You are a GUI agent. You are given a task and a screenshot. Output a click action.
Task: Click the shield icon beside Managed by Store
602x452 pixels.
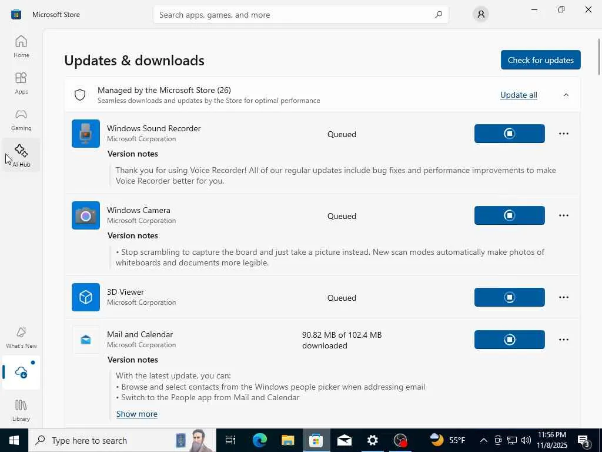coord(80,95)
